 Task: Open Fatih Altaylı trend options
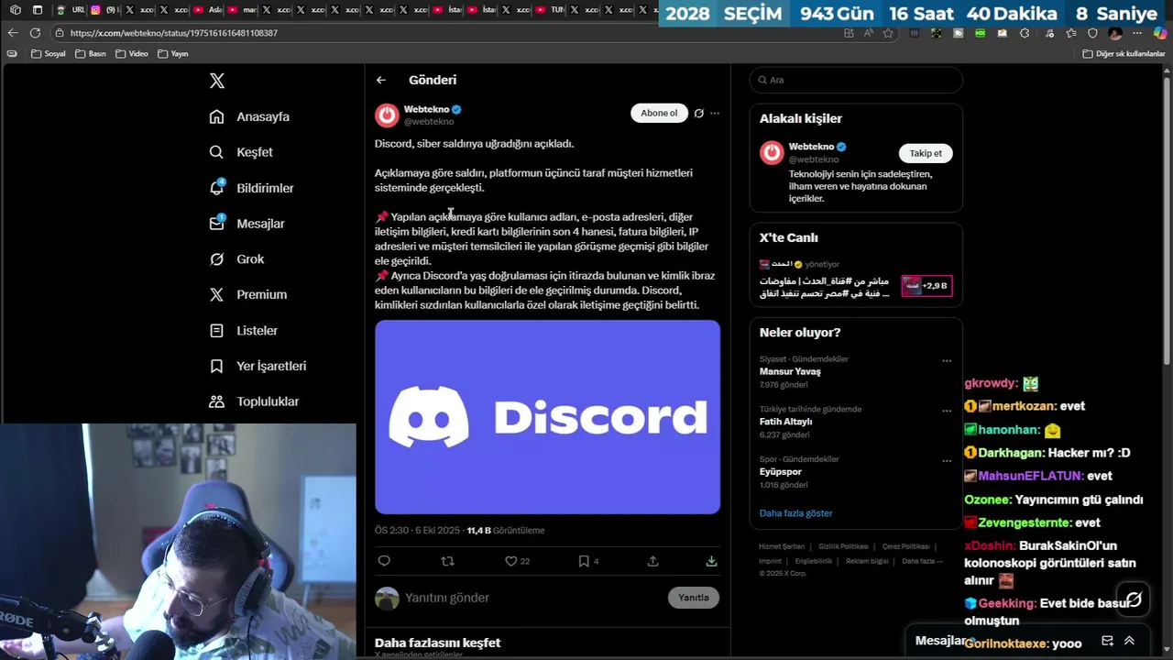pyautogui.click(x=947, y=410)
